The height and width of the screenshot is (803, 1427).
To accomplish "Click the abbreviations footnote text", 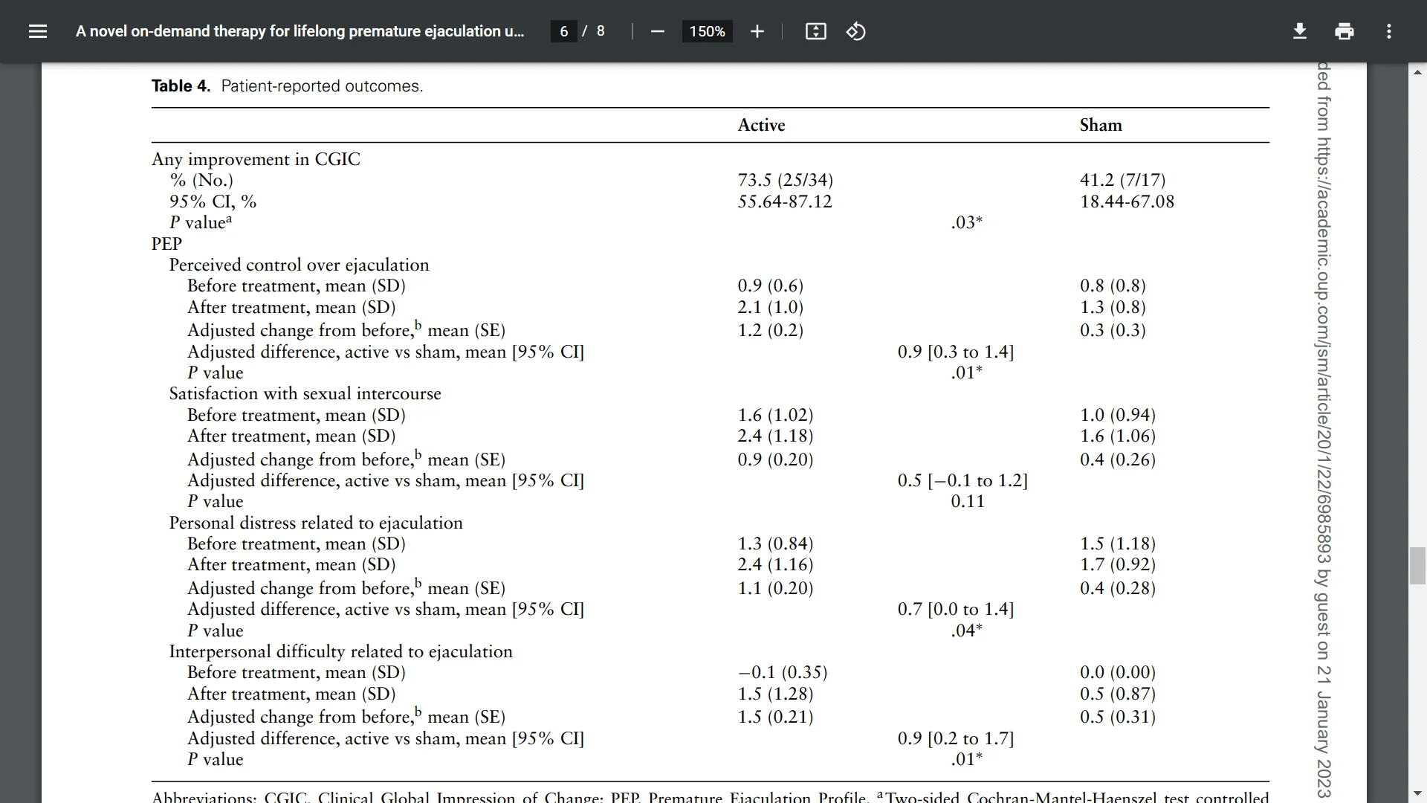I will (x=710, y=796).
